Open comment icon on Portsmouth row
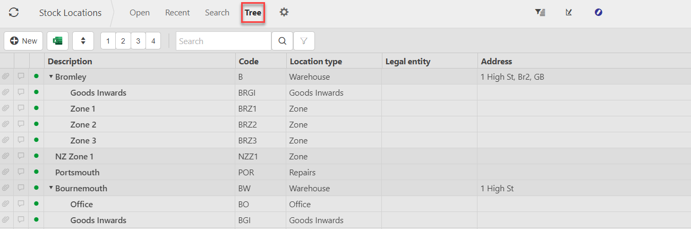The width and height of the screenshot is (691, 229). pos(21,172)
